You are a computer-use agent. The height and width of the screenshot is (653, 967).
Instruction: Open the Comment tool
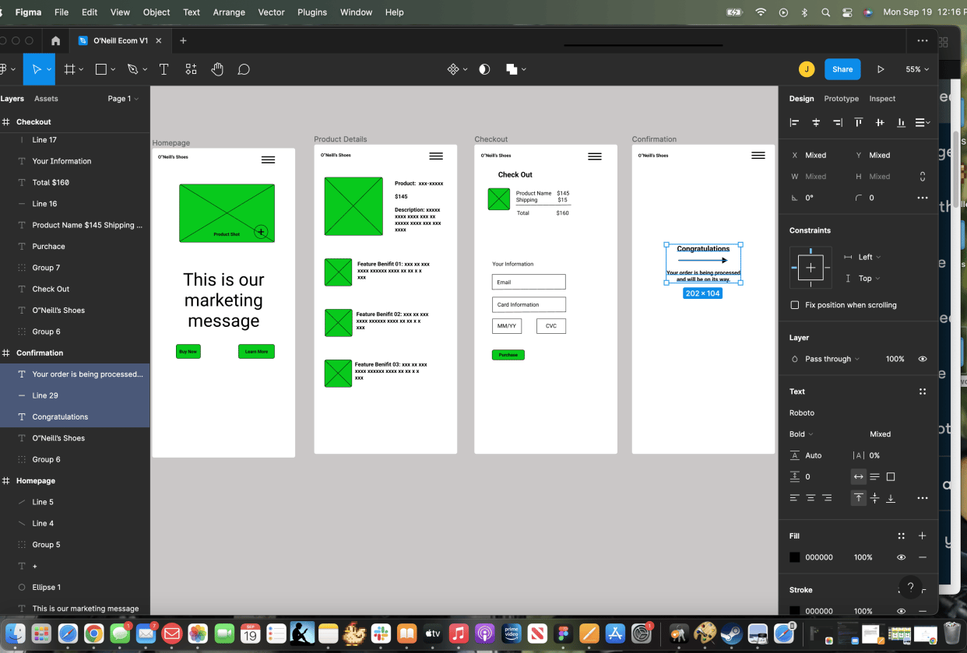[244, 69]
